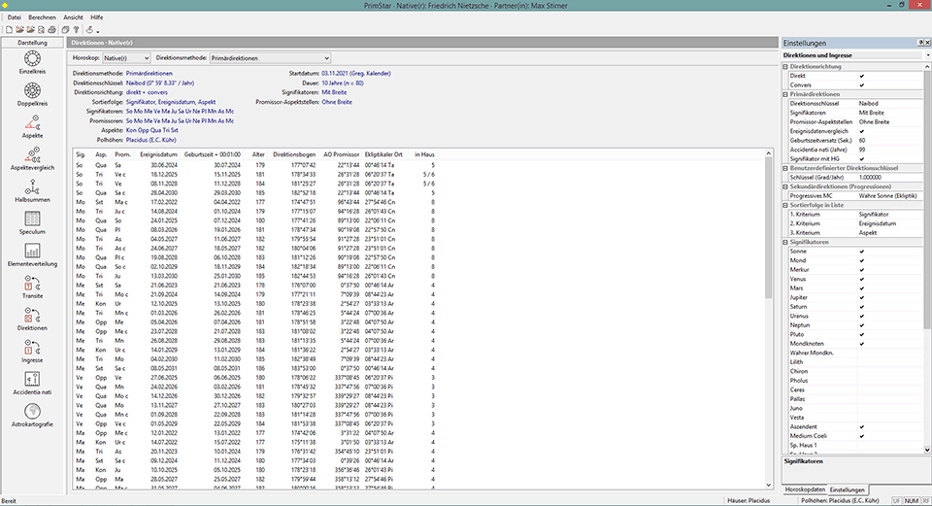Open the Direktionsmethode dropdown
932x506 pixels.
click(271, 58)
